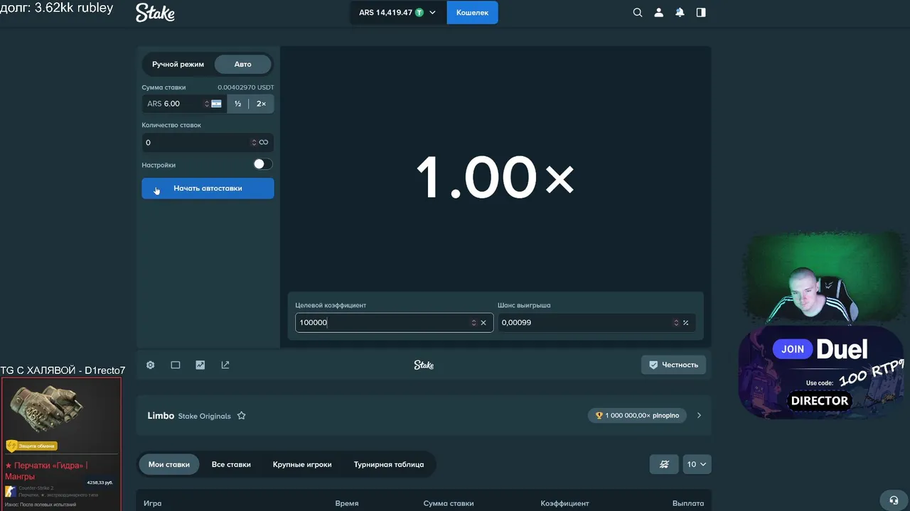Click the Честность fairness button
The height and width of the screenshot is (511, 910).
tap(673, 365)
